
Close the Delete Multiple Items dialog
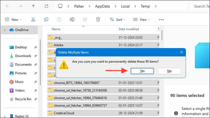click(182, 52)
